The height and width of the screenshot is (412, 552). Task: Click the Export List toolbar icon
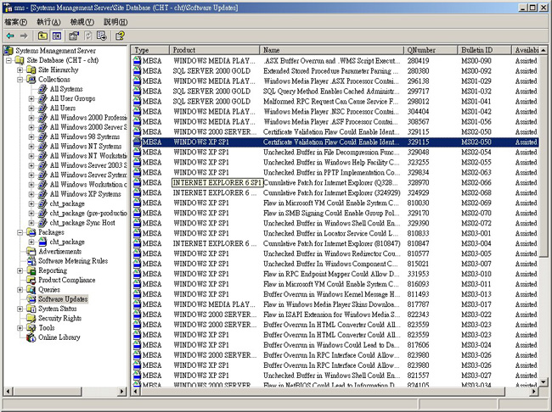point(102,36)
